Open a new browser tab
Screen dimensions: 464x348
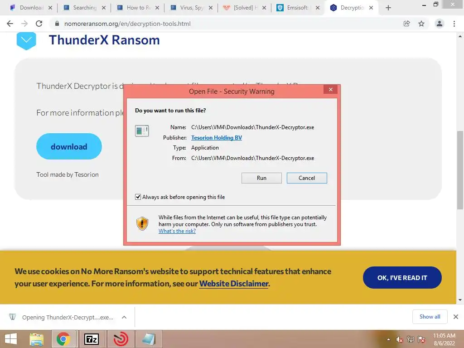tap(388, 8)
